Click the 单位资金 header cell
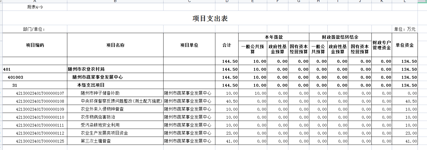The width and height of the screenshot is (427, 150). click(405, 45)
